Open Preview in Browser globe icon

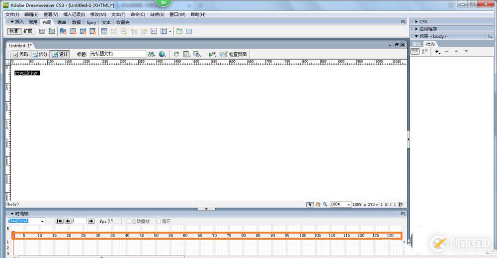coord(163,54)
